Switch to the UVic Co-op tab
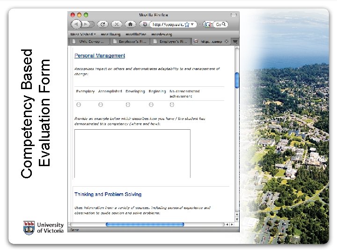 point(89,42)
